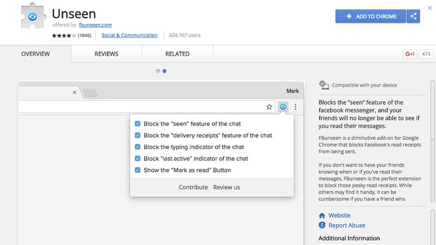Click the lower sidebar scrollbar near Website
Screen dimensions: 436x245
click(433, 227)
